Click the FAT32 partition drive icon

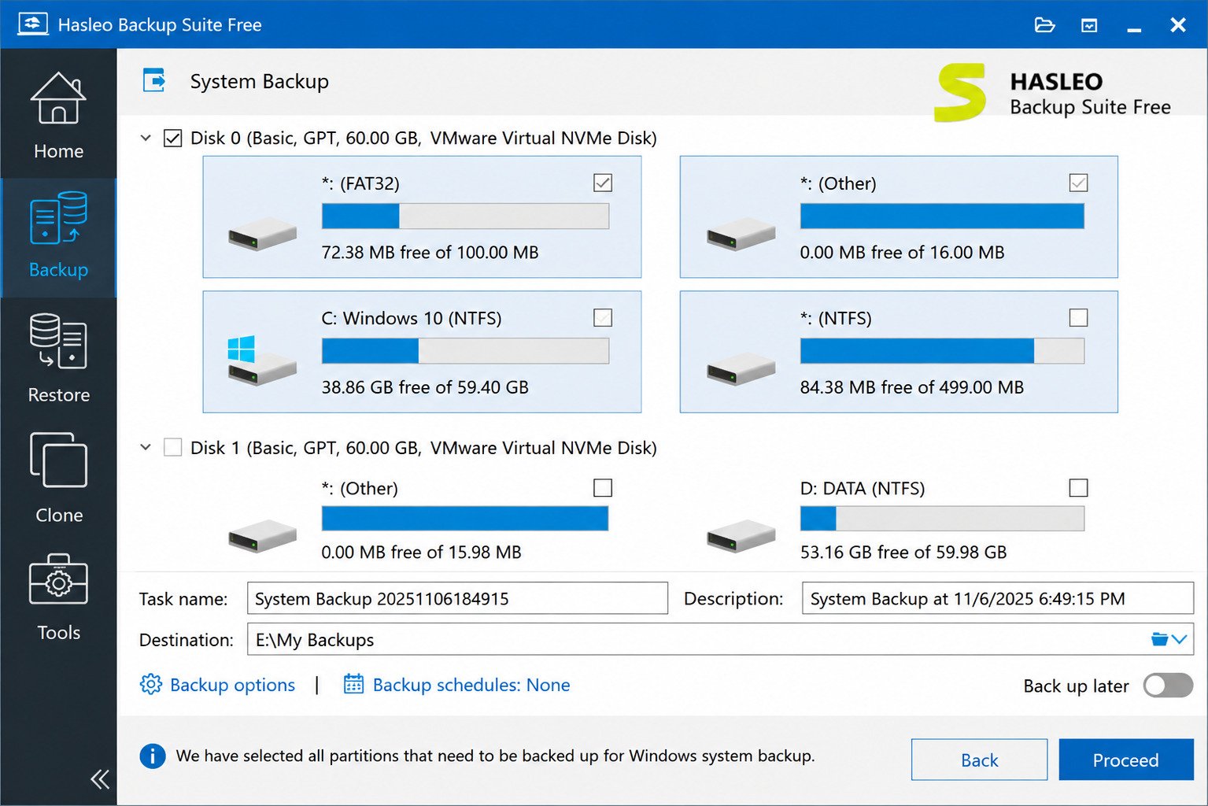tap(262, 233)
